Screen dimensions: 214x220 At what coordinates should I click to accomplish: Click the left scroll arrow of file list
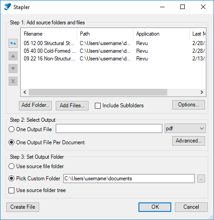click(x=25, y=92)
